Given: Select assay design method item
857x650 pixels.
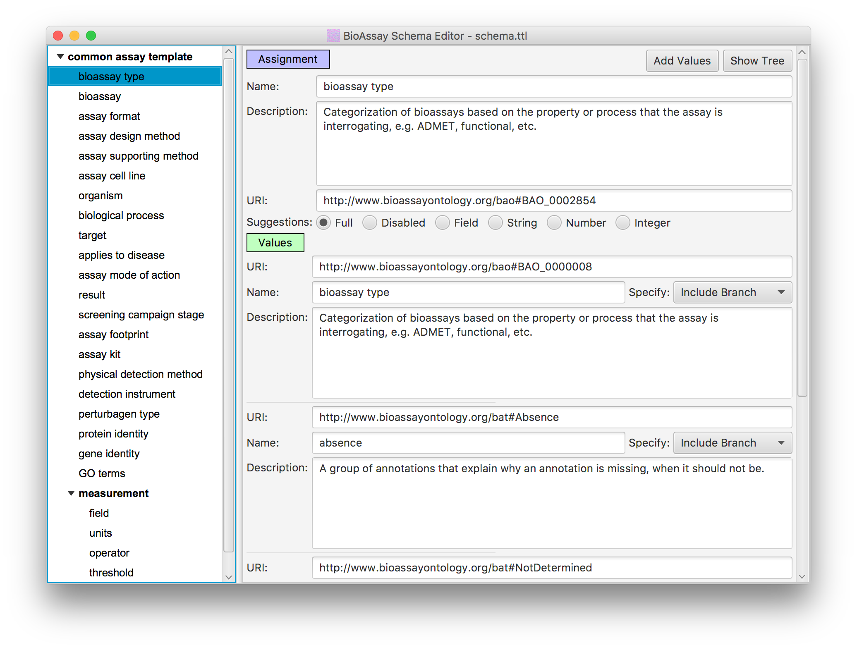Looking at the screenshot, I should click(x=135, y=136).
